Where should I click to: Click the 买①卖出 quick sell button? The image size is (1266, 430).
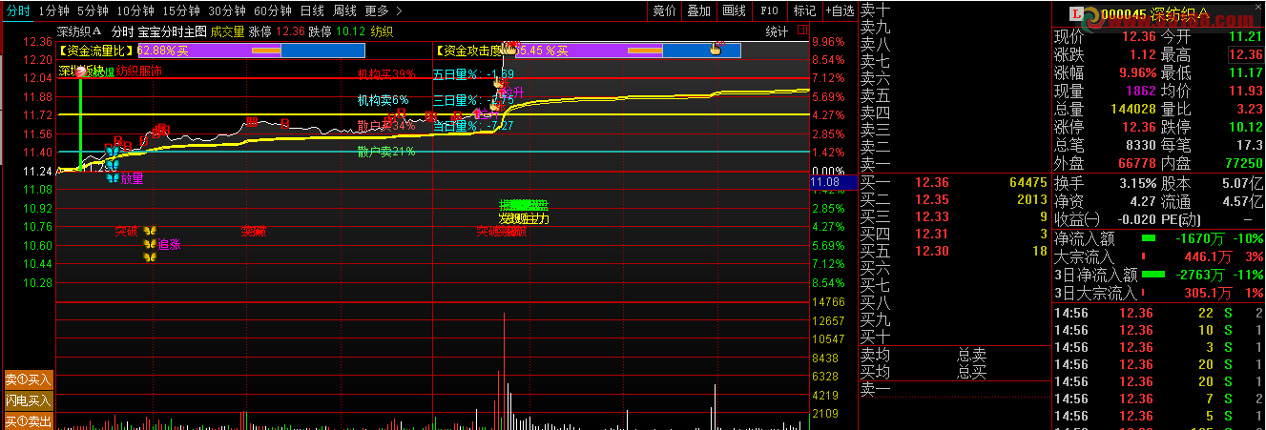point(28,420)
